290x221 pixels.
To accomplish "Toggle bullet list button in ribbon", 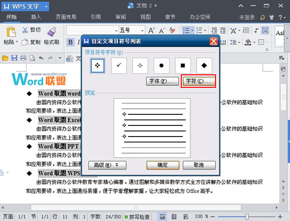I will coord(187,30).
